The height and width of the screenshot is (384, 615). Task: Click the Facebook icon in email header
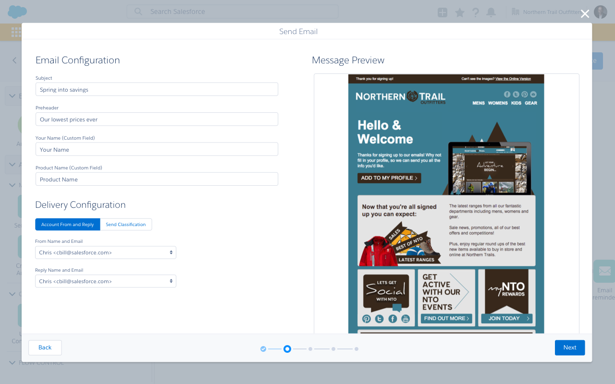click(507, 95)
